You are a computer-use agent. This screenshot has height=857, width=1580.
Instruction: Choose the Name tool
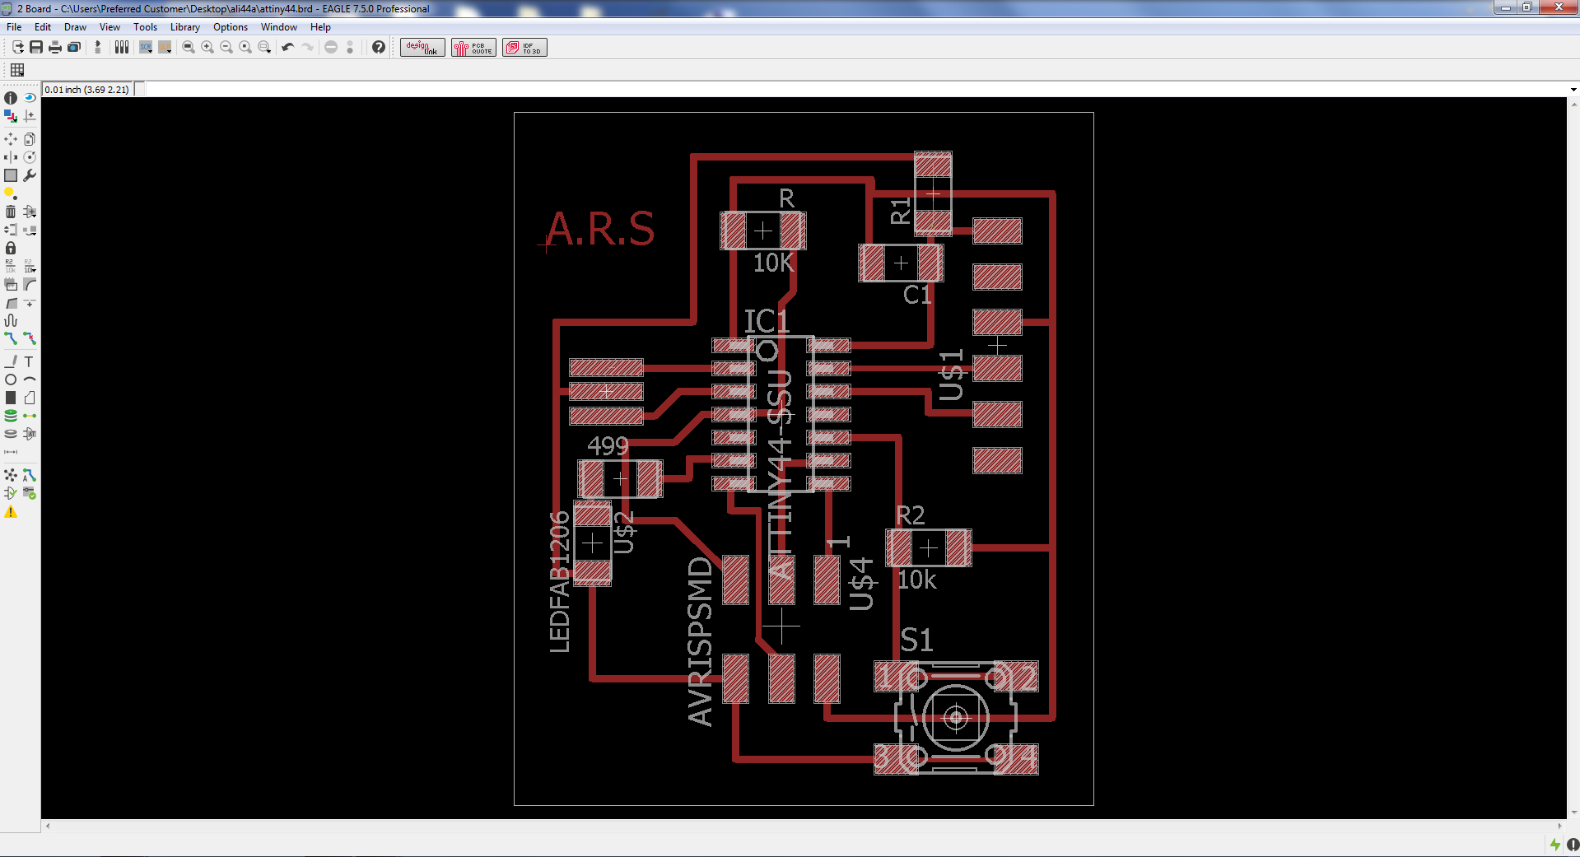tap(11, 266)
